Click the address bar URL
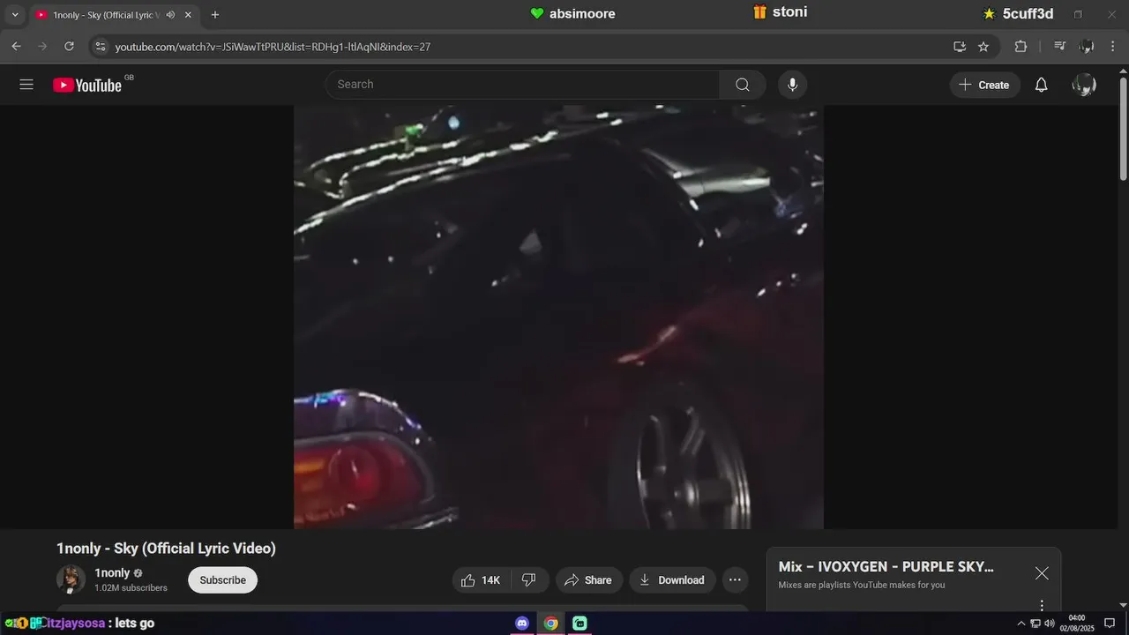The width and height of the screenshot is (1129, 635). click(273, 47)
